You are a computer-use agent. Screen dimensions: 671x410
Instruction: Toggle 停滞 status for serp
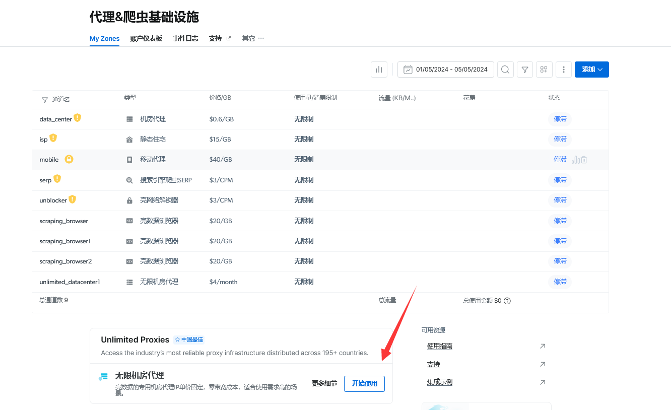(x=560, y=180)
